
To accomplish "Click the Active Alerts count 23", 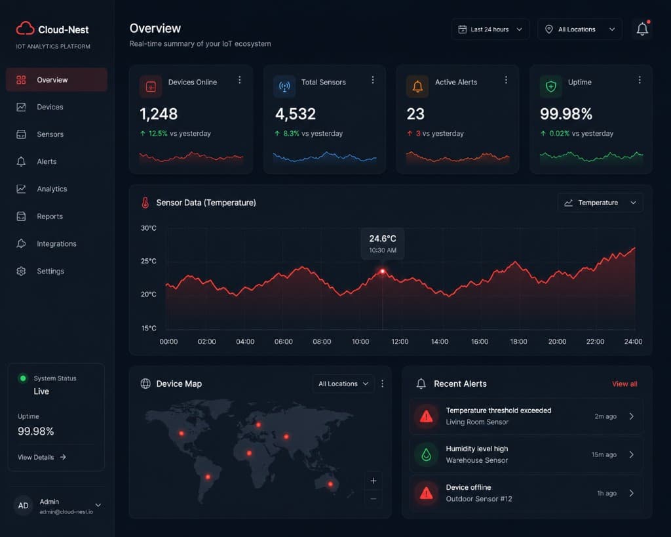I will pos(415,114).
